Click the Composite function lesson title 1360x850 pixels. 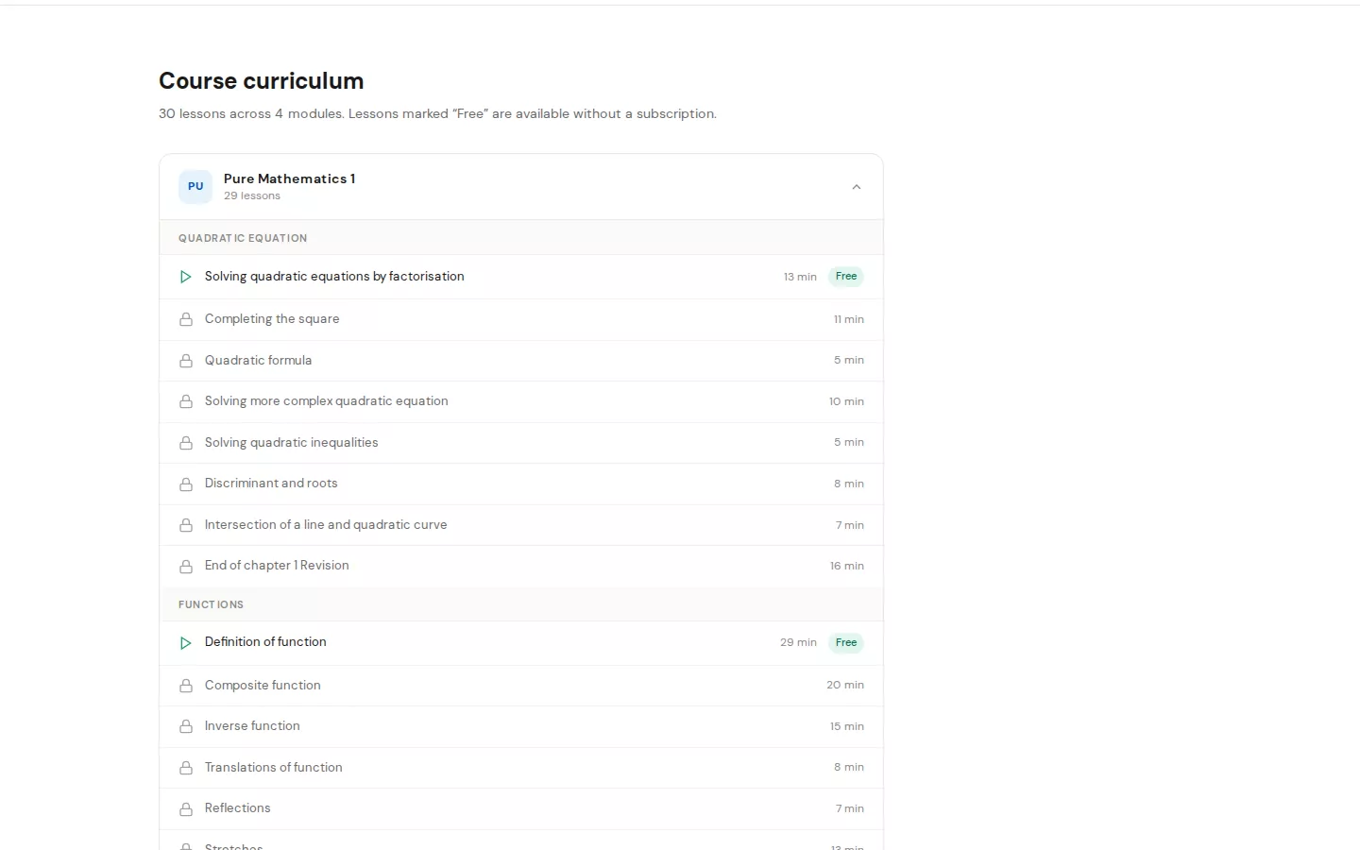tap(263, 685)
